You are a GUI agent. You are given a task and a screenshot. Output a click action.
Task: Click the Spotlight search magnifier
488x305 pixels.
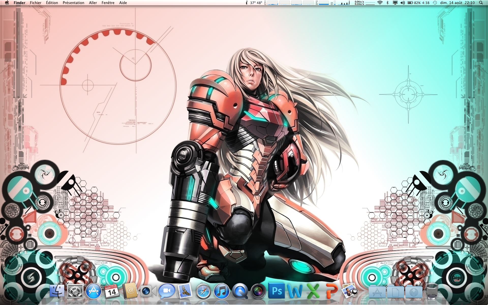[481, 3]
